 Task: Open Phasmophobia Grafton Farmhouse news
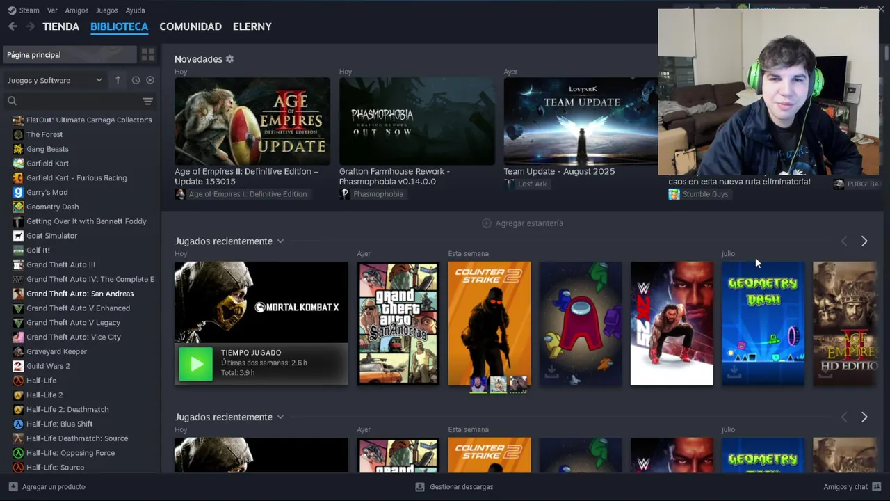pos(417,121)
